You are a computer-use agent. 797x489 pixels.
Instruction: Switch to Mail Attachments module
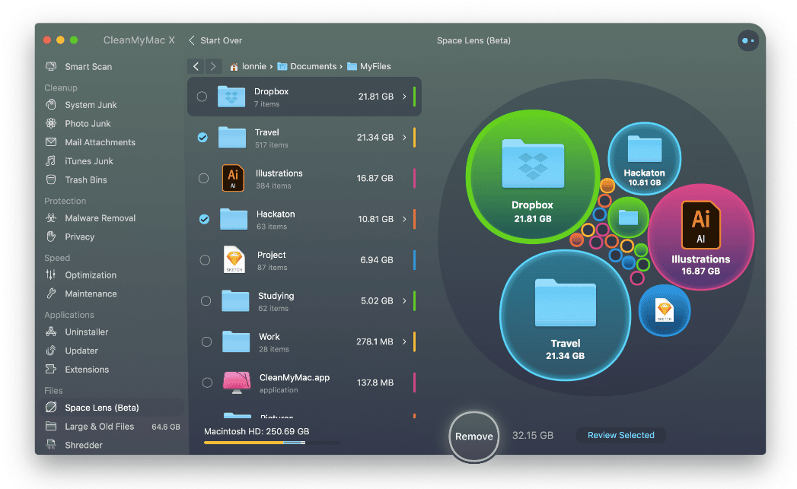pyautogui.click(x=100, y=142)
